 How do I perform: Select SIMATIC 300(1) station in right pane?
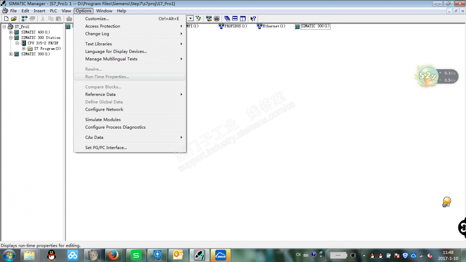(x=312, y=26)
